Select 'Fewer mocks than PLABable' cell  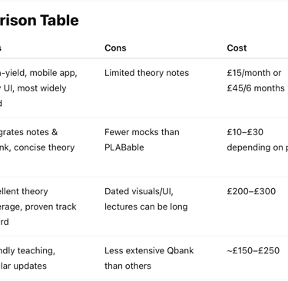142,140
